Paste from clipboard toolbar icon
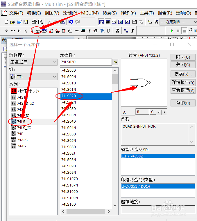Screen dimensions: 197x221 [62, 22]
